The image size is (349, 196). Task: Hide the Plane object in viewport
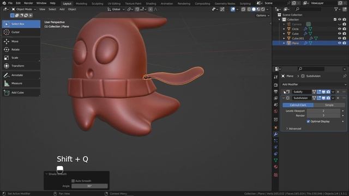pyautogui.click(x=339, y=43)
